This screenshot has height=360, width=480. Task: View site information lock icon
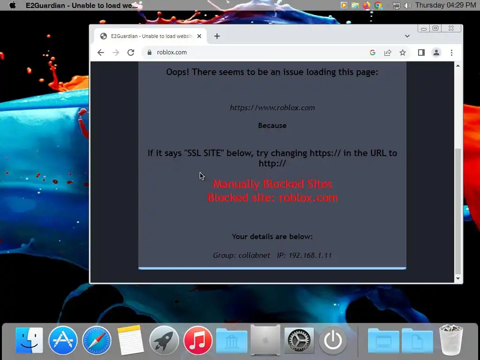click(x=150, y=52)
